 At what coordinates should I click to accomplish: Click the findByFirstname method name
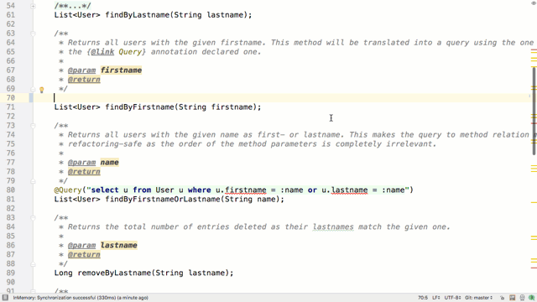139,107
